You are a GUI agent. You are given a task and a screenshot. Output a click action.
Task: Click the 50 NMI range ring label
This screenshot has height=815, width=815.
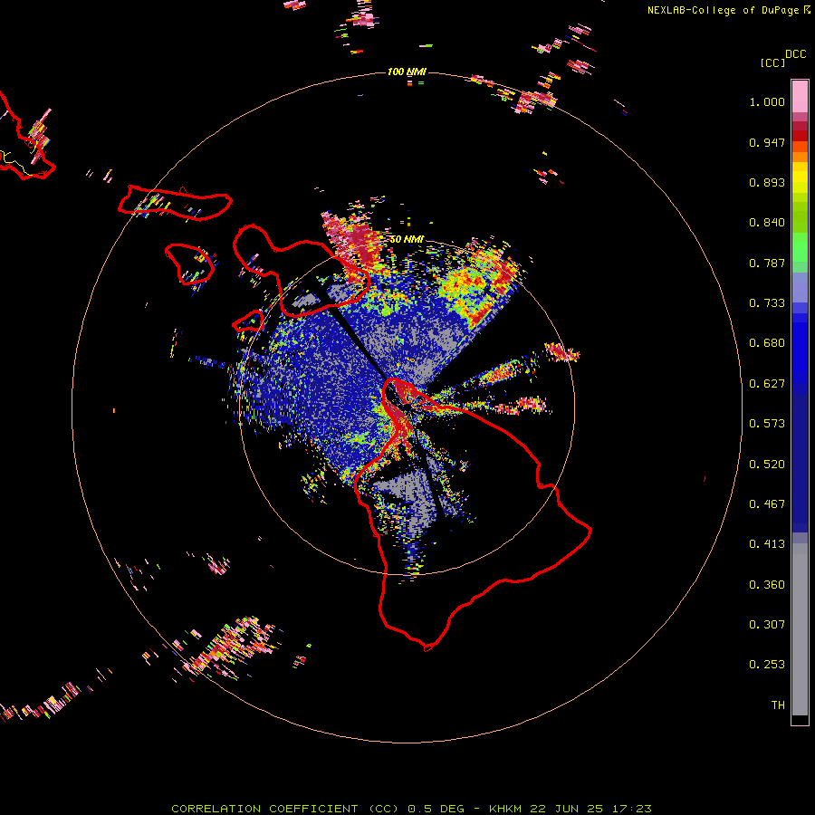click(407, 240)
